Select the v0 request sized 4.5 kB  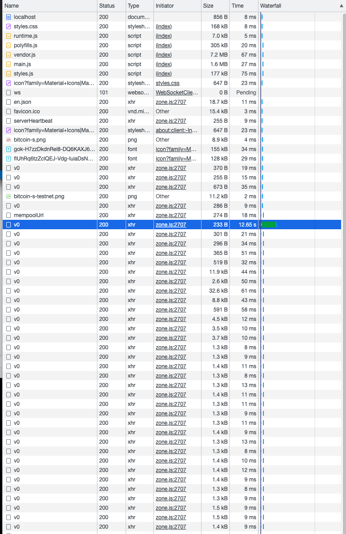click(x=17, y=319)
